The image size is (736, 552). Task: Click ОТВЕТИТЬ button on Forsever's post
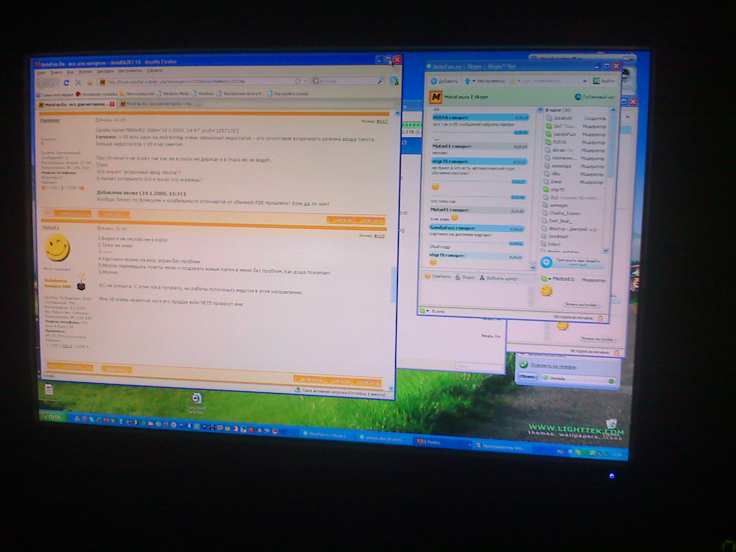click(x=369, y=221)
